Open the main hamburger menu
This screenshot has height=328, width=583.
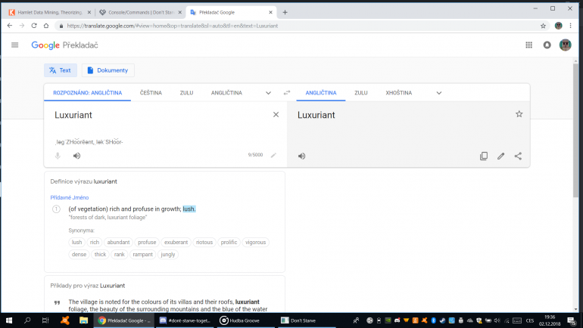click(x=14, y=45)
